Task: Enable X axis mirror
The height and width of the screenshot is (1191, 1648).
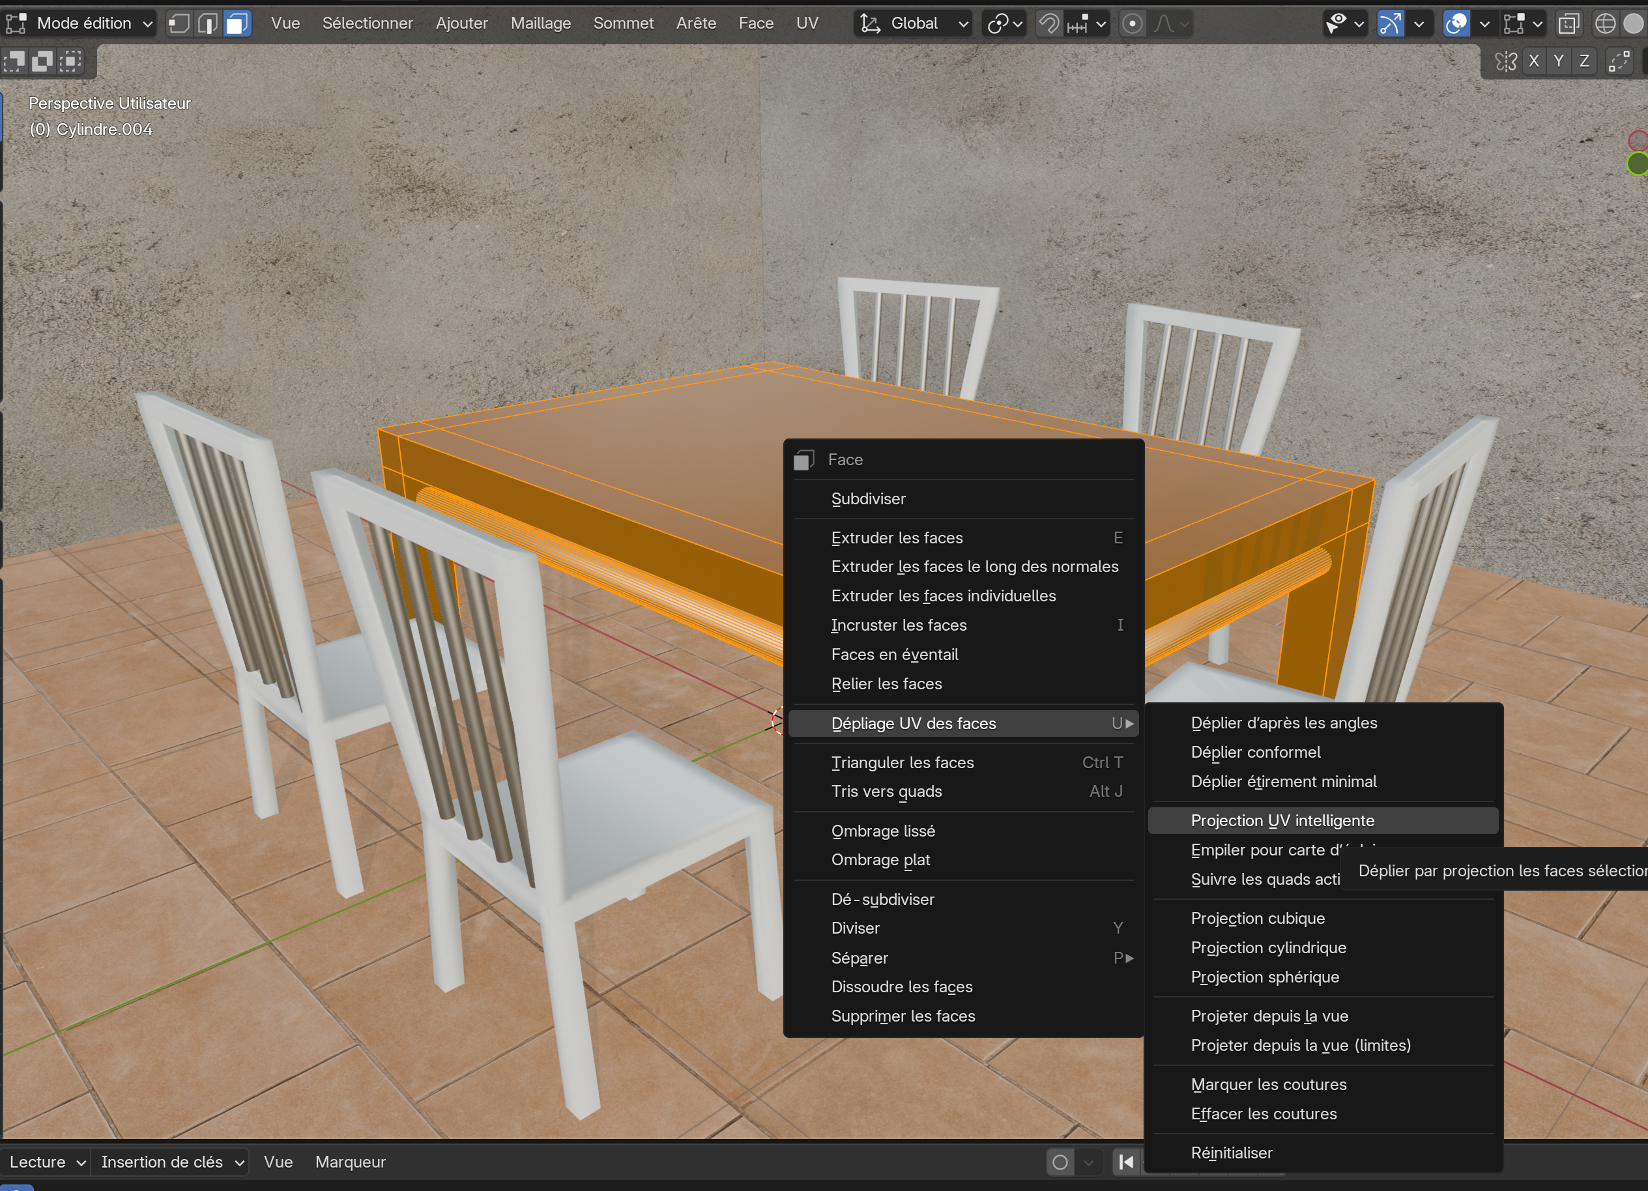Action: [1534, 61]
